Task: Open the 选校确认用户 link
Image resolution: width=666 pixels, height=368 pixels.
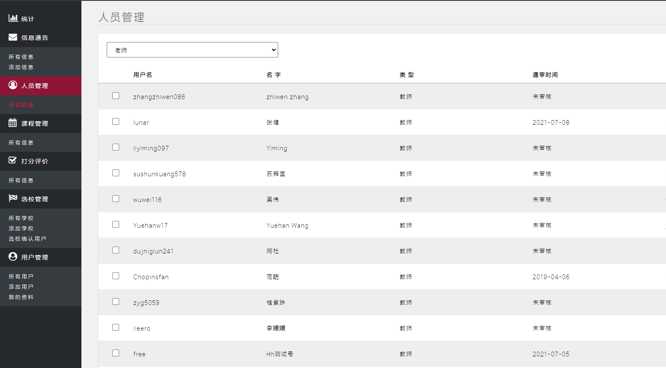Action: coord(27,238)
